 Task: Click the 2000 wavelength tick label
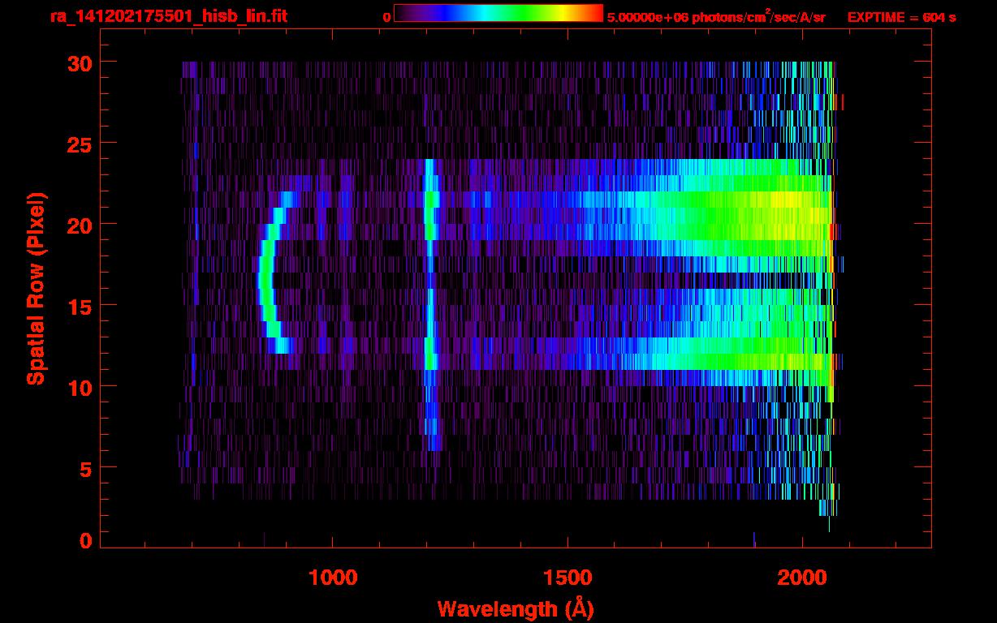(802, 578)
